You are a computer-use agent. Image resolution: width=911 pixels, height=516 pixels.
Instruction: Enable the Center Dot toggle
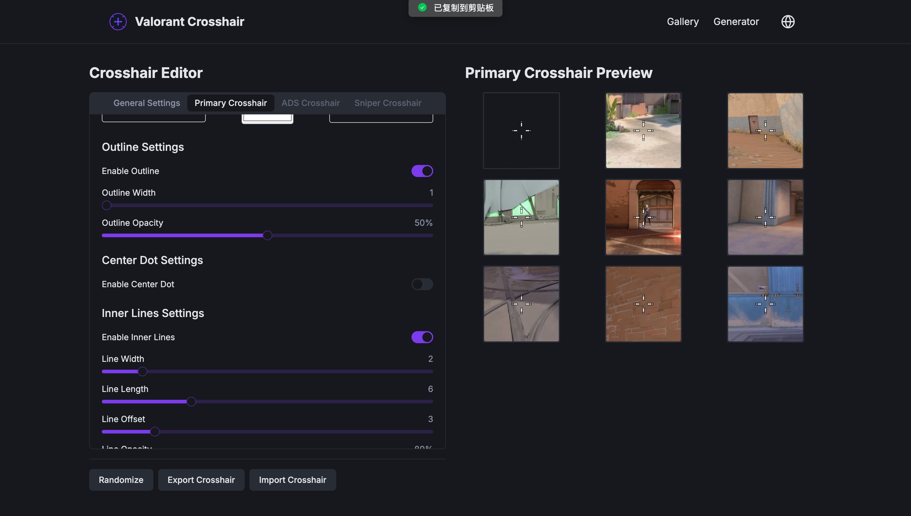pos(422,284)
